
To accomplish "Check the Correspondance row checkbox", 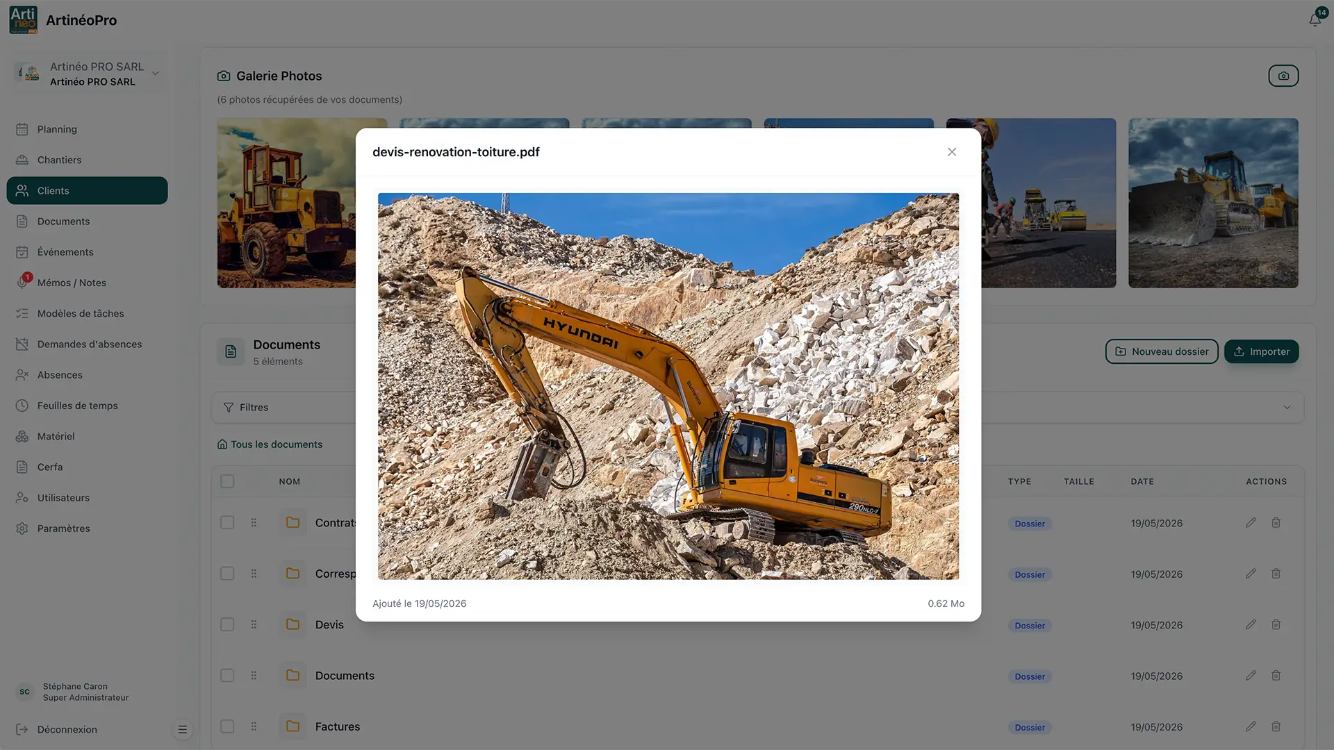I will pyautogui.click(x=227, y=574).
